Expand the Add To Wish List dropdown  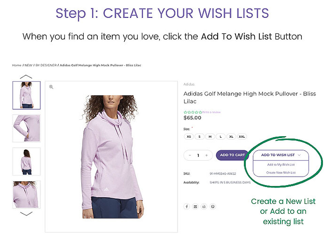(x=281, y=155)
